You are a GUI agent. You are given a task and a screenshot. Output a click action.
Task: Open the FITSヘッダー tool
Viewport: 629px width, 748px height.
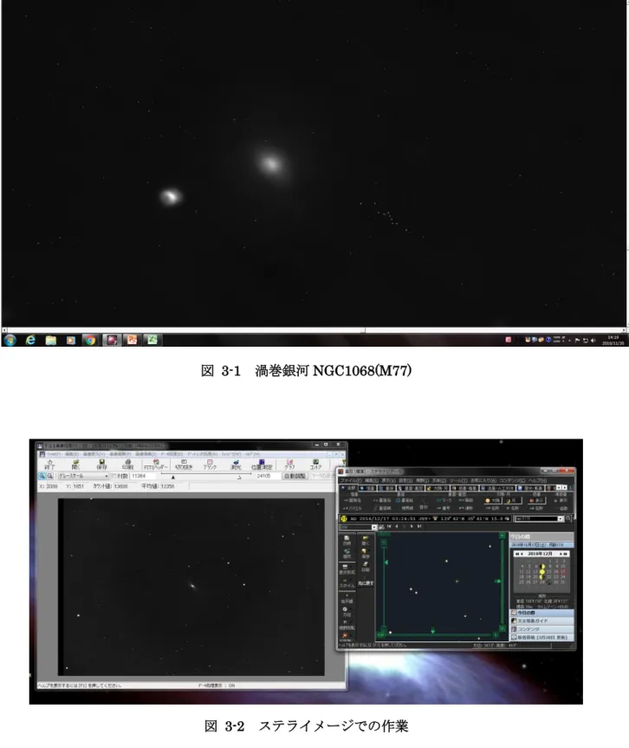(x=155, y=465)
